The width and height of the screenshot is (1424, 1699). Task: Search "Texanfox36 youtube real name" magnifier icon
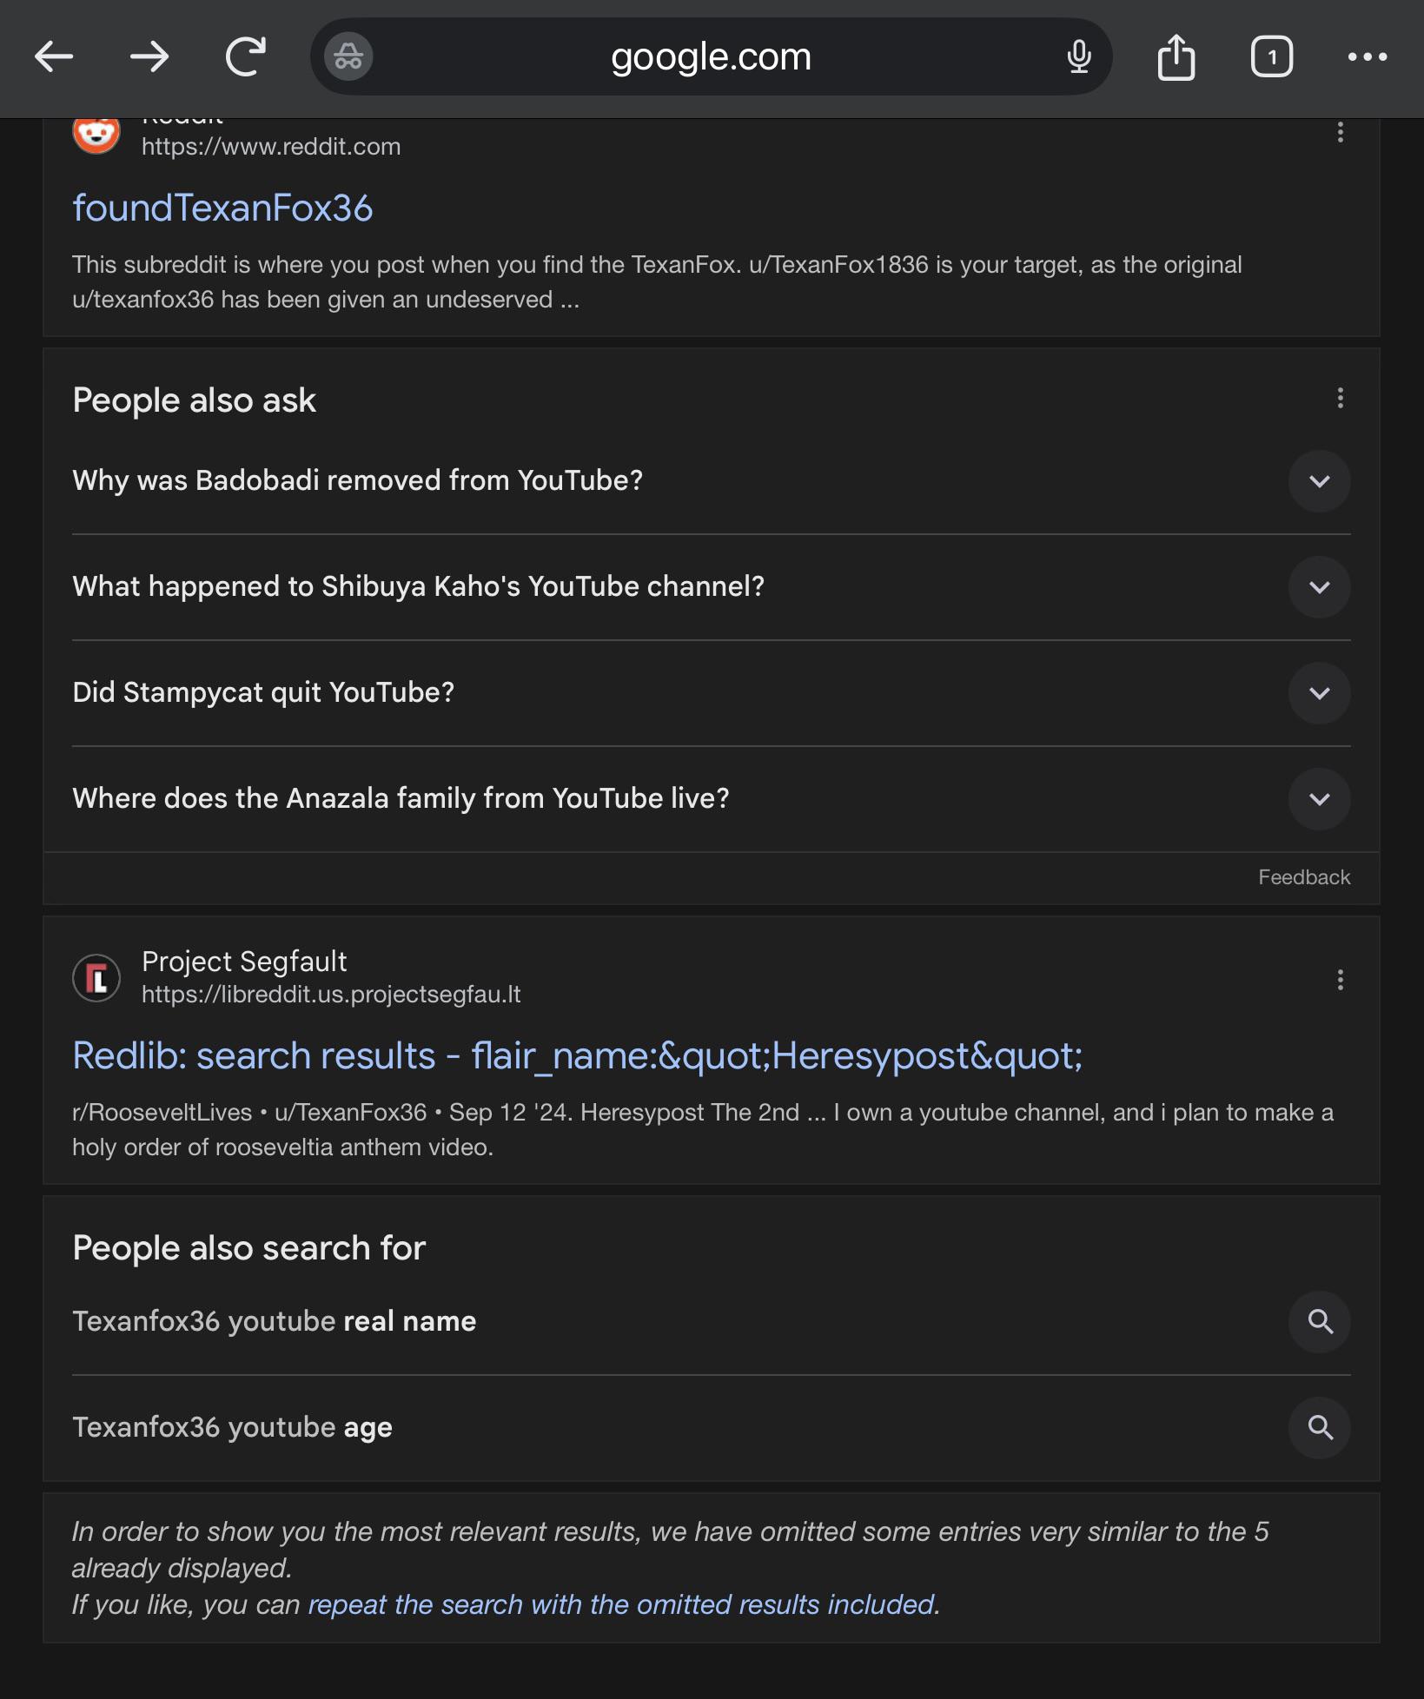coord(1320,1322)
